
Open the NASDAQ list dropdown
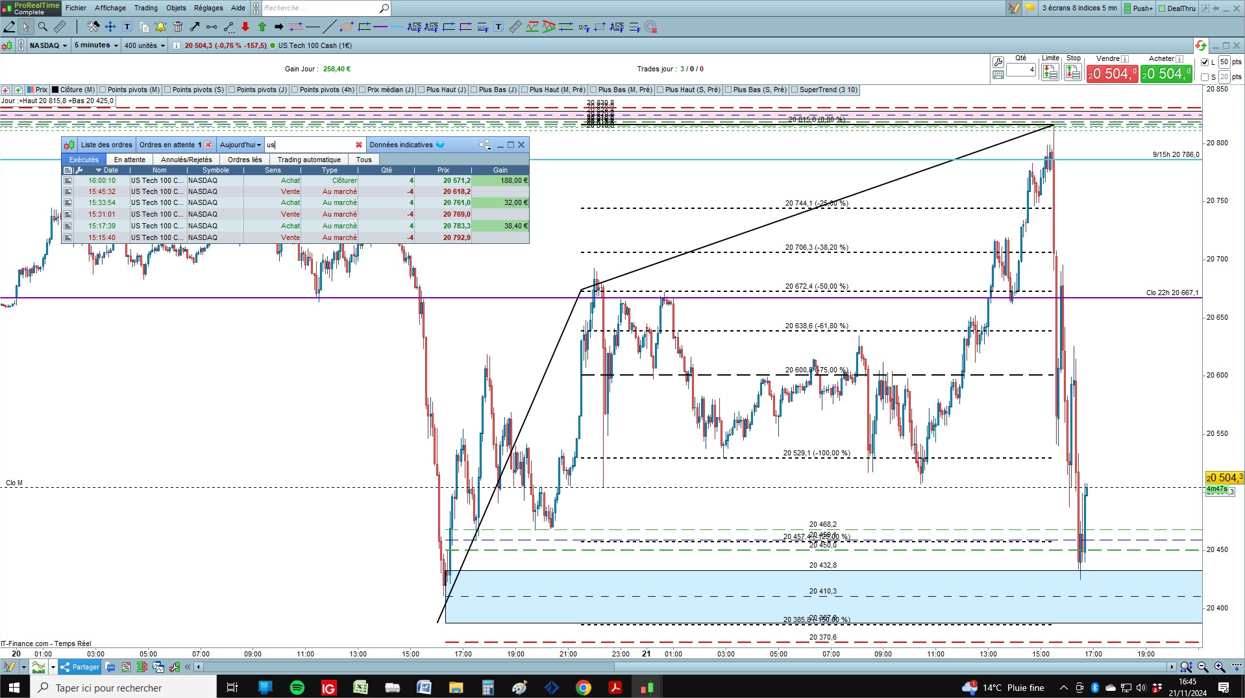click(49, 45)
